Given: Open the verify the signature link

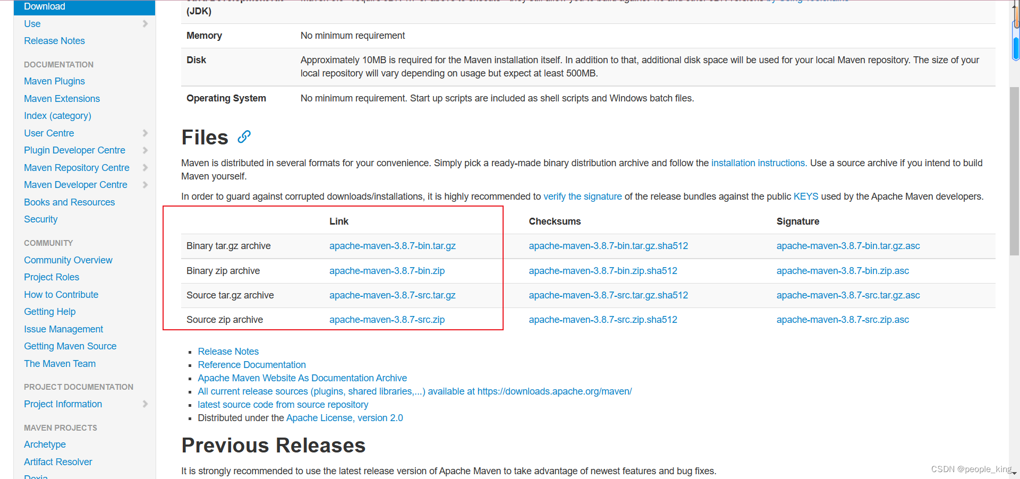Looking at the screenshot, I should pyautogui.click(x=582, y=196).
